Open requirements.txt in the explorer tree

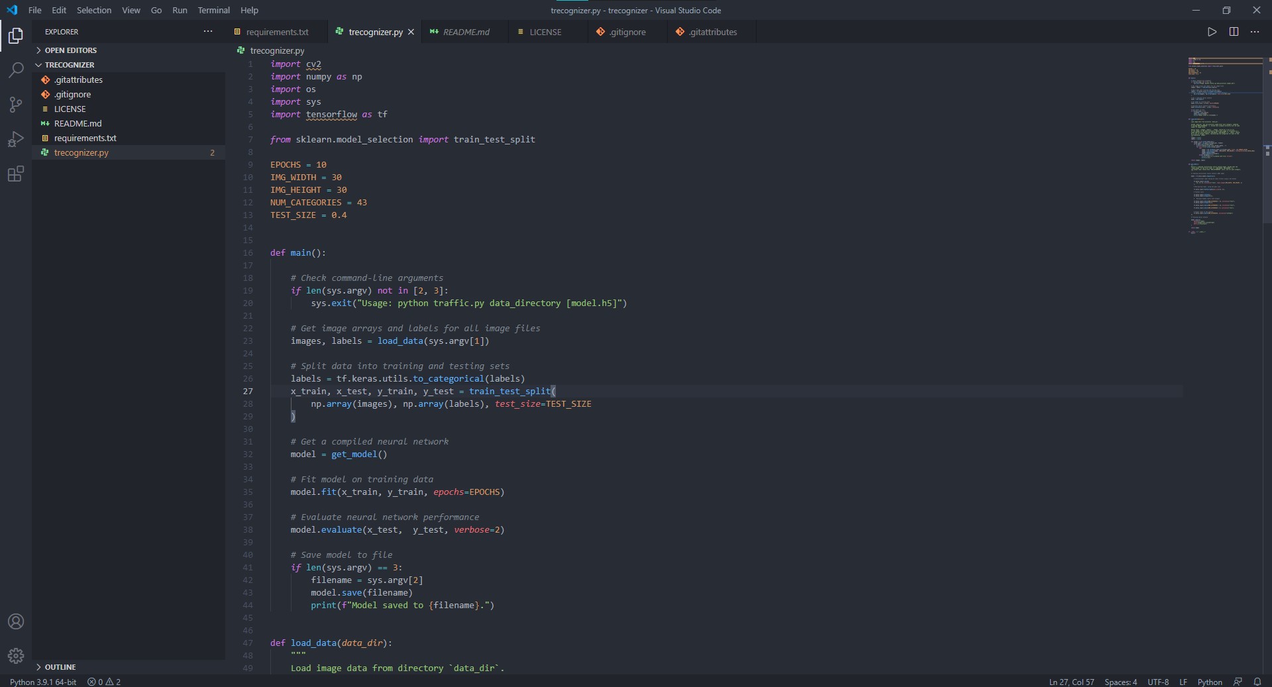click(x=85, y=138)
